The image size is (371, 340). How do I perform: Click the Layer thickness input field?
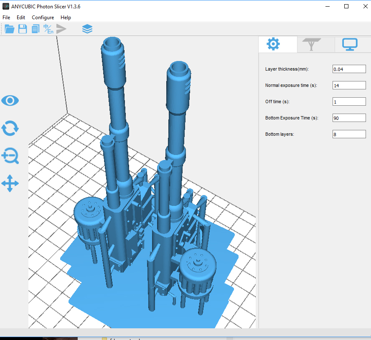pos(349,69)
